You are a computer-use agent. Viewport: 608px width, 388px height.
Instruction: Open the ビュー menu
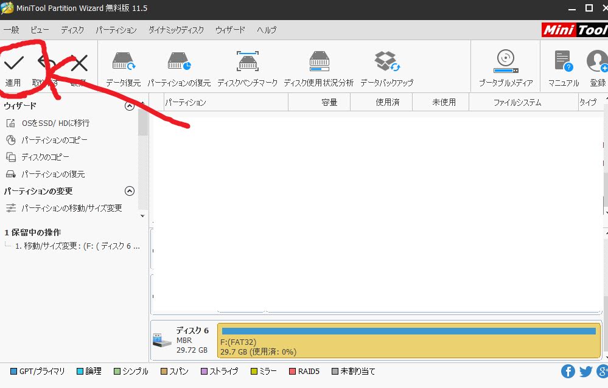40,30
